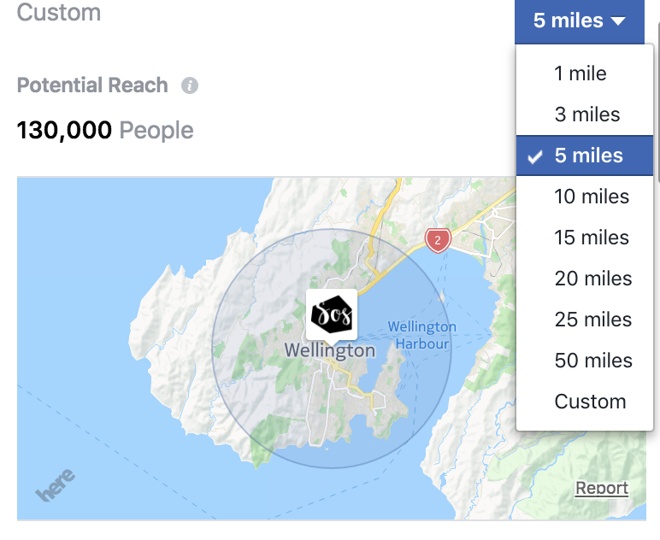Click the Report link on the map
Image resolution: width=660 pixels, height=540 pixels.
point(602,488)
